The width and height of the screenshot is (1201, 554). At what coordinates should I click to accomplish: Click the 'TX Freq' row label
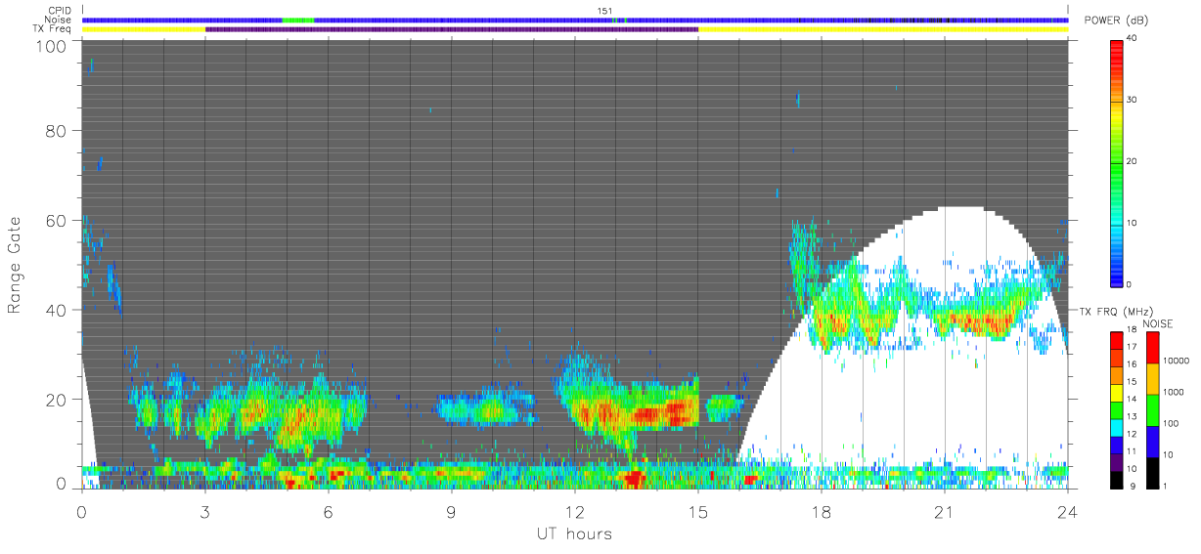54,29
